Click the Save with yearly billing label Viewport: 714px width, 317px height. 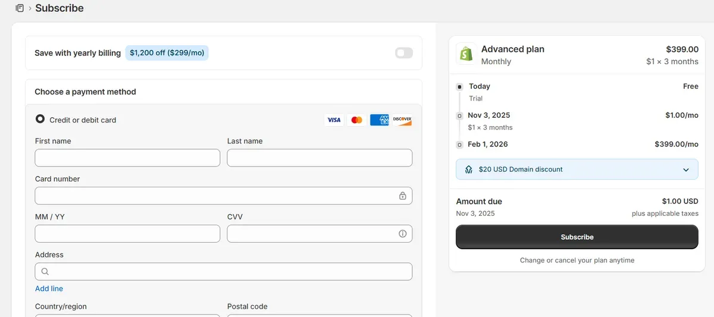[77, 53]
